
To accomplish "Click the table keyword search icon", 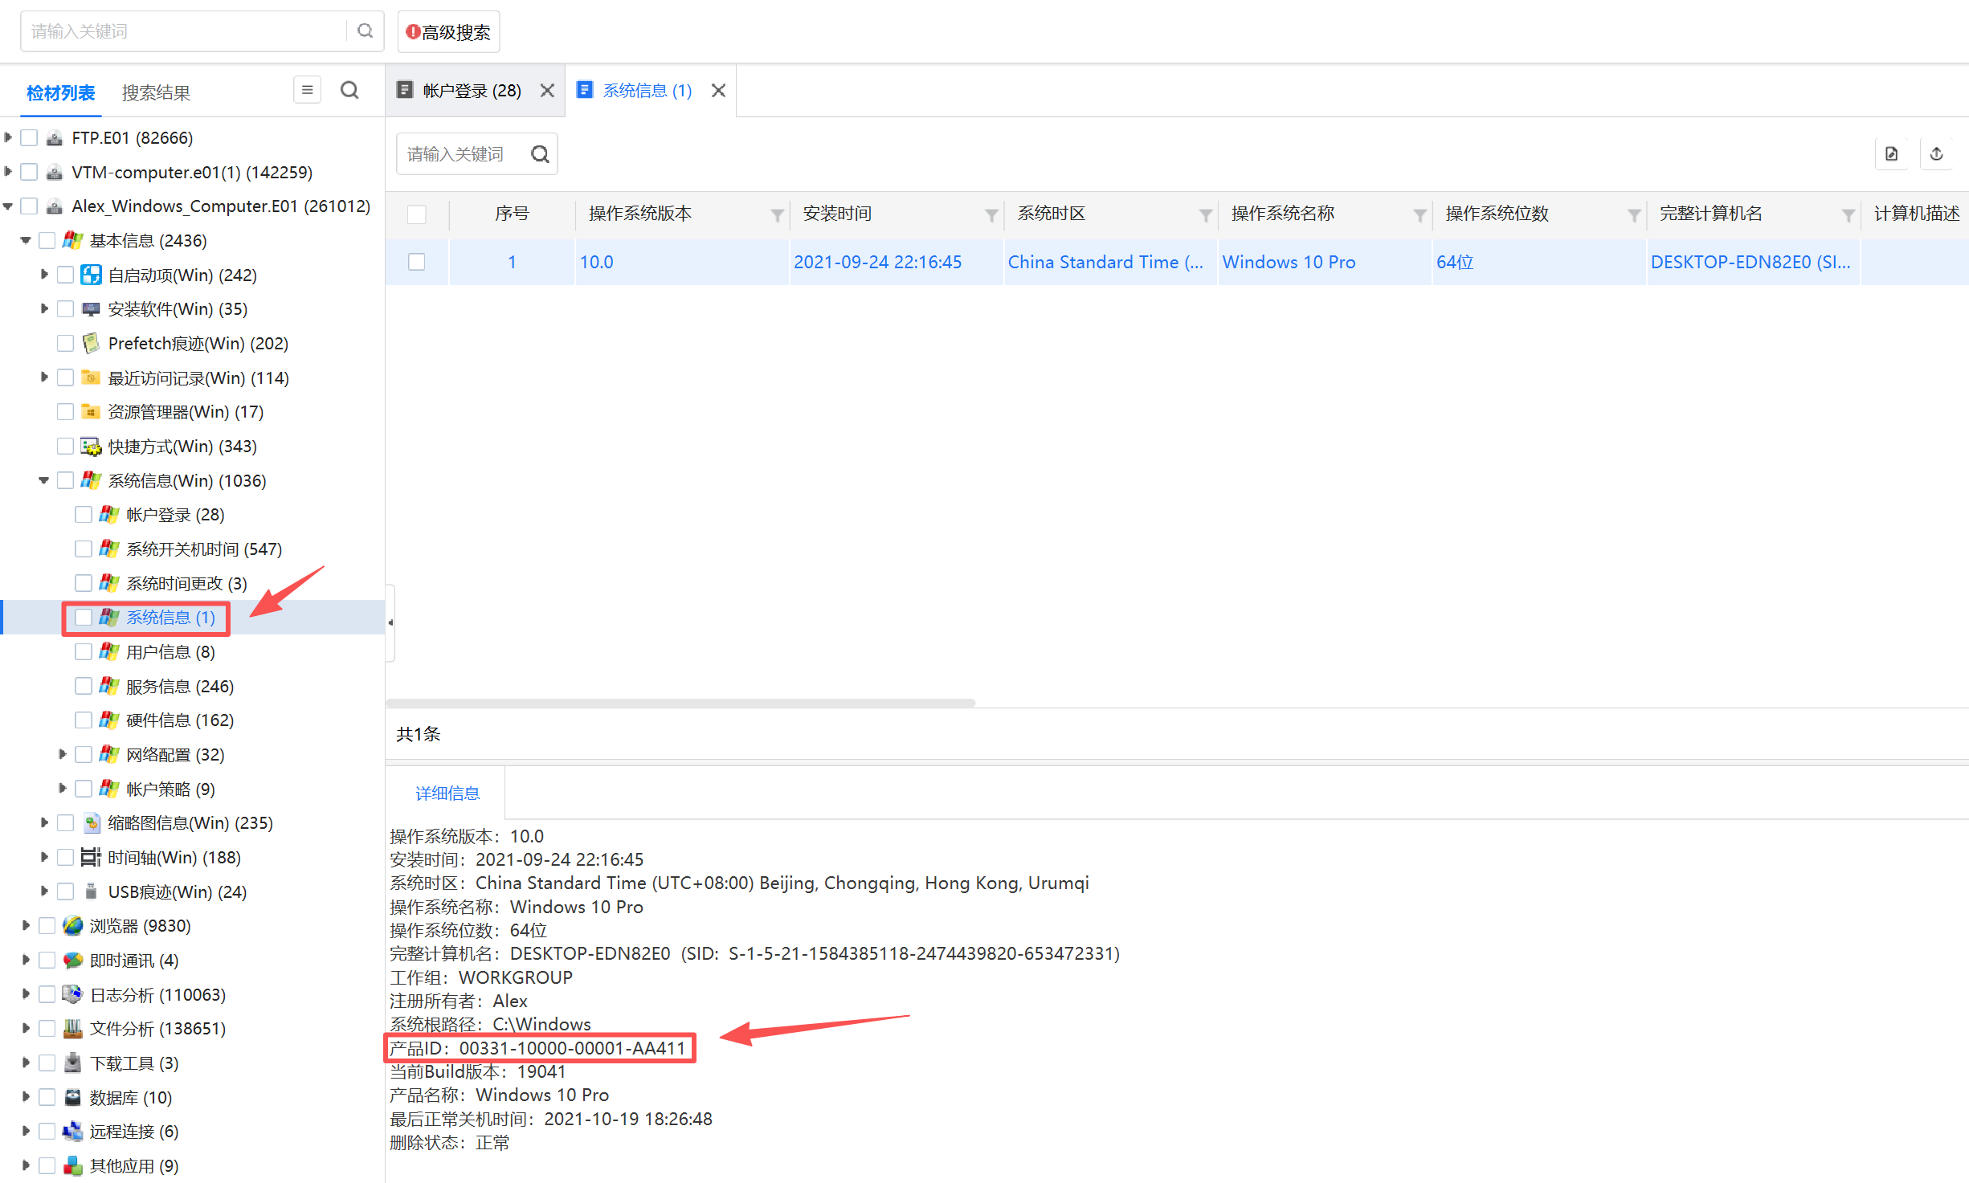I will pos(540,153).
